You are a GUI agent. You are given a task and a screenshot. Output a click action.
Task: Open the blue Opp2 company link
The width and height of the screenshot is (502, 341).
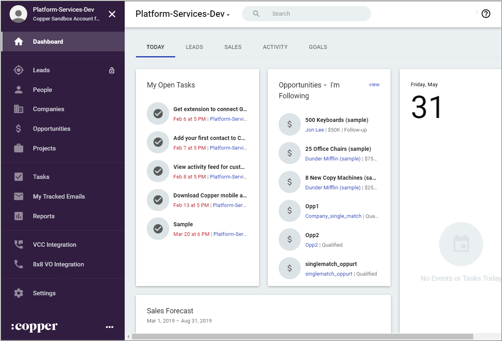[x=312, y=245]
